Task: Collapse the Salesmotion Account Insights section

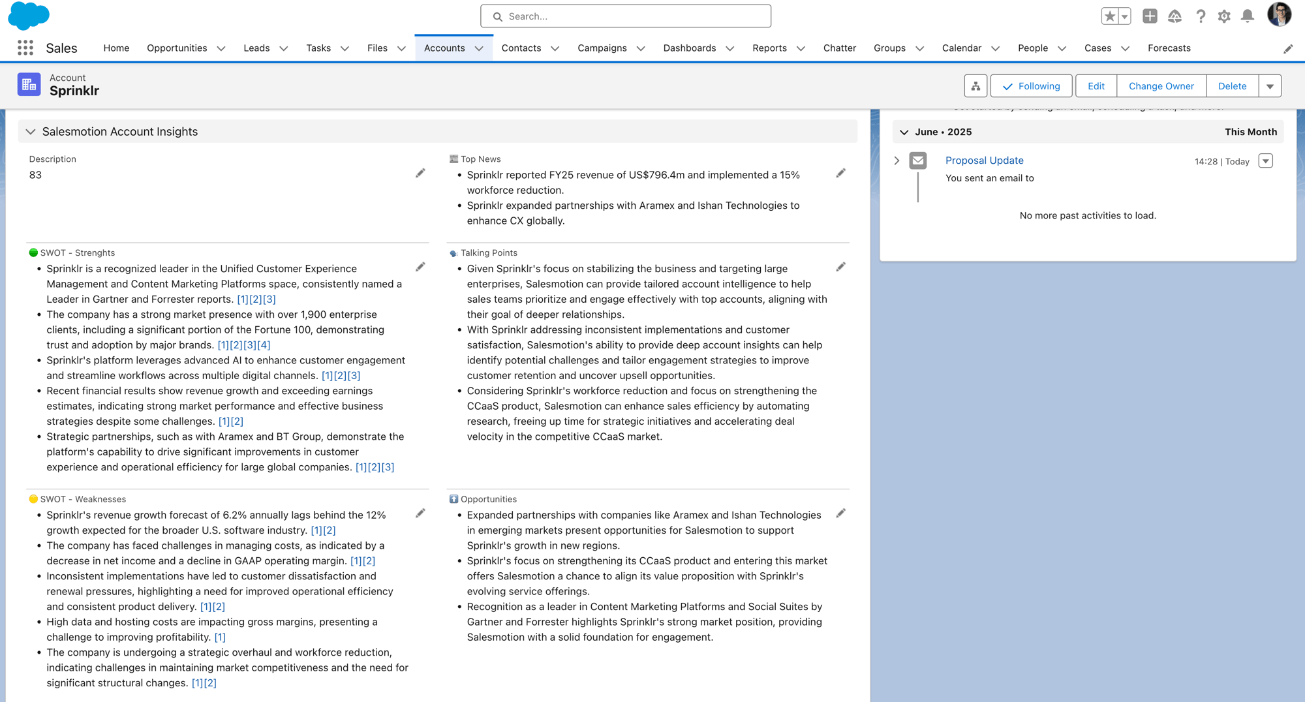Action: (31, 132)
